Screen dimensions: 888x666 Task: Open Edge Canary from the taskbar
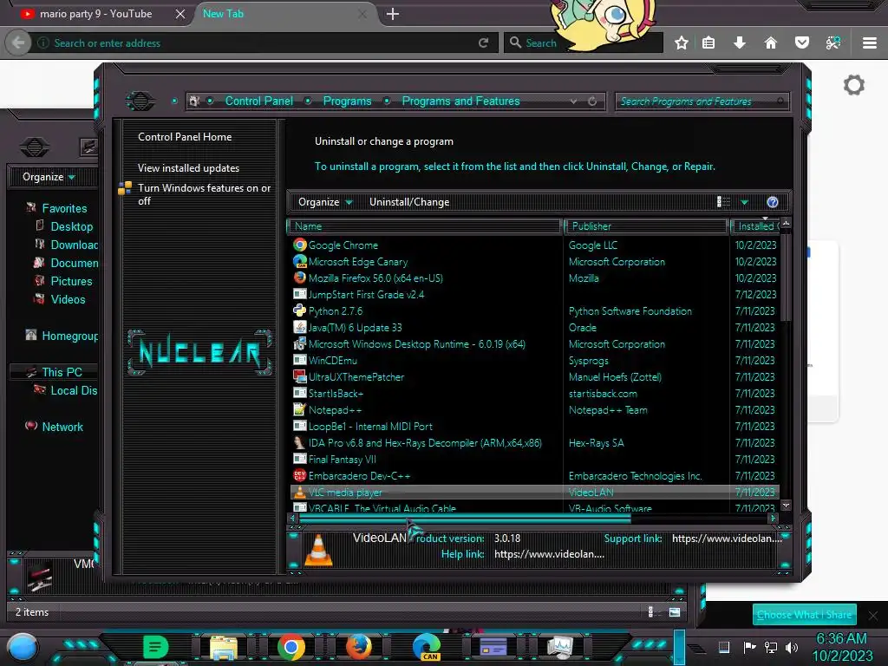click(427, 647)
